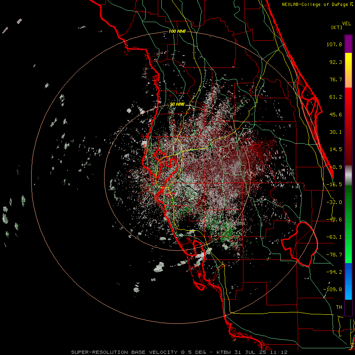
Task: Select the 107.8 legend value
Action: point(334,44)
